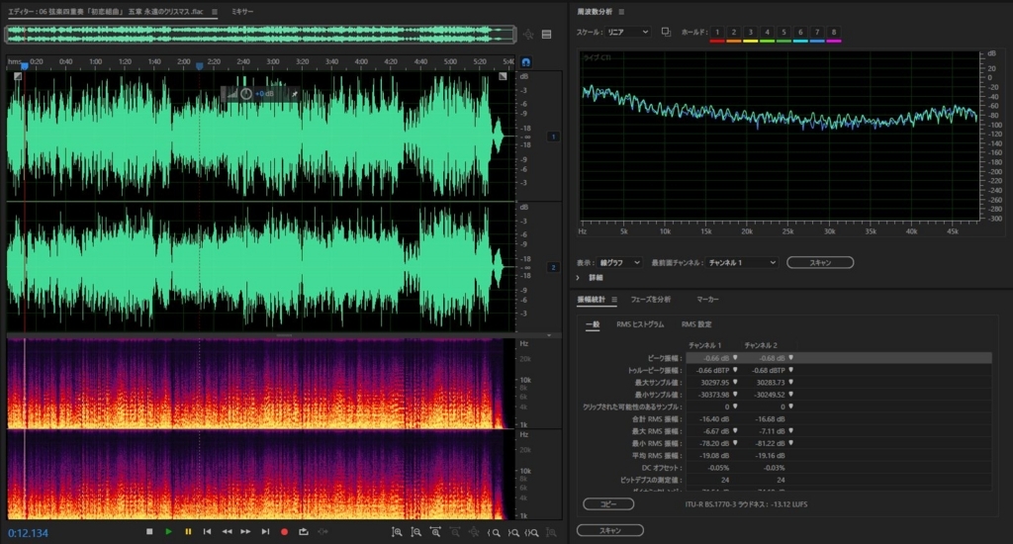Click marker next to channel 1 ピーク振幅 value
The image size is (1013, 544).
tap(735, 358)
